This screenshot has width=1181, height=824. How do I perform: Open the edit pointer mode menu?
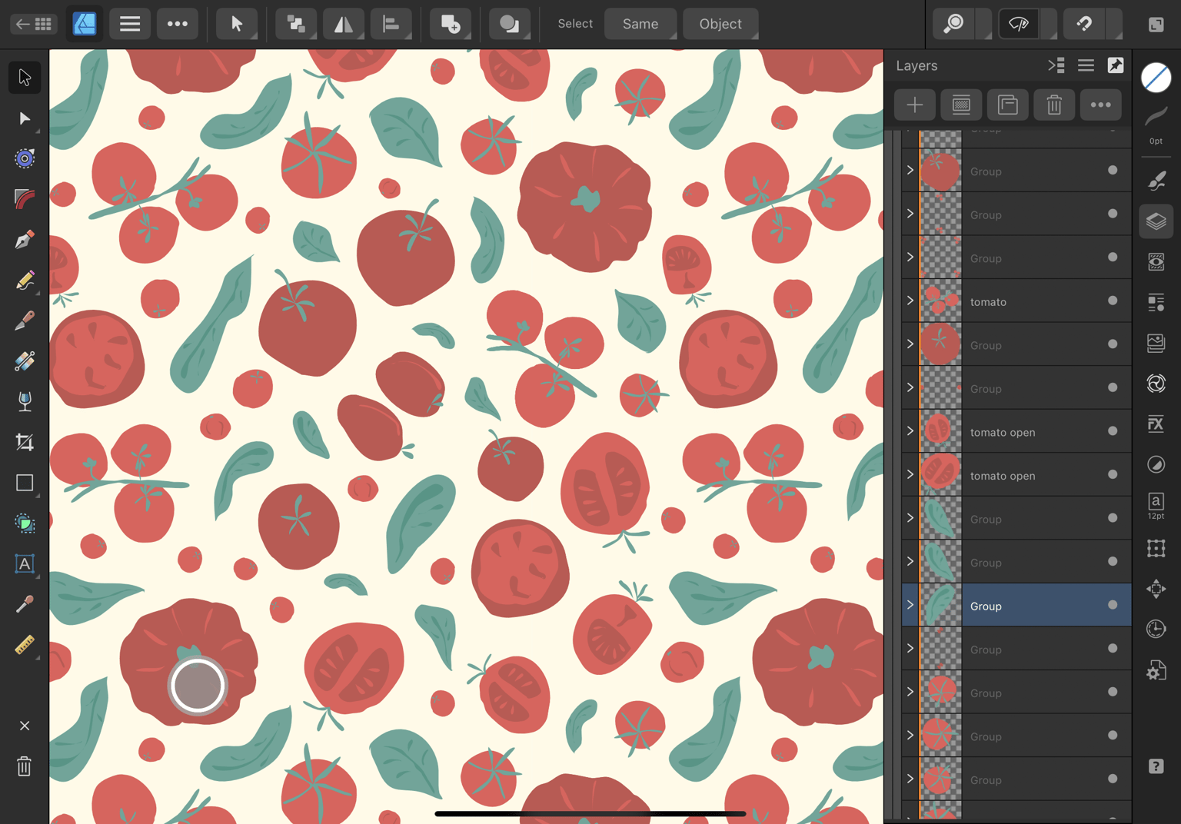point(237,24)
